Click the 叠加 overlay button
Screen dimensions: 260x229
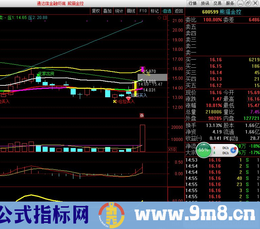tap(107, 11)
